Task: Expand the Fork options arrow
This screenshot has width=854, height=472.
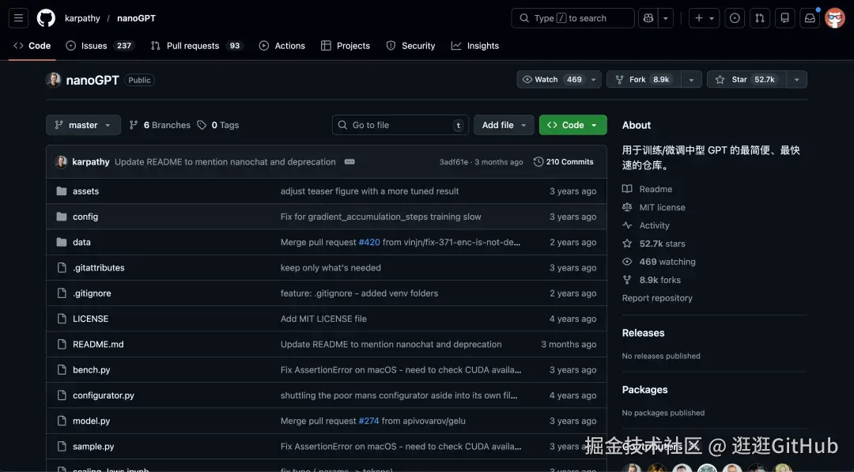Action: [x=691, y=80]
